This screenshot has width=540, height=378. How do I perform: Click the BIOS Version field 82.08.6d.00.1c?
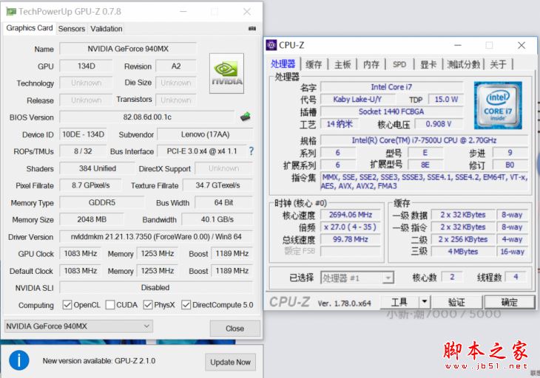pyautogui.click(x=147, y=117)
